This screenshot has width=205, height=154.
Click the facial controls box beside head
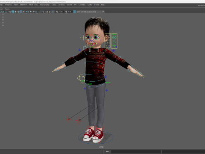click(108, 41)
